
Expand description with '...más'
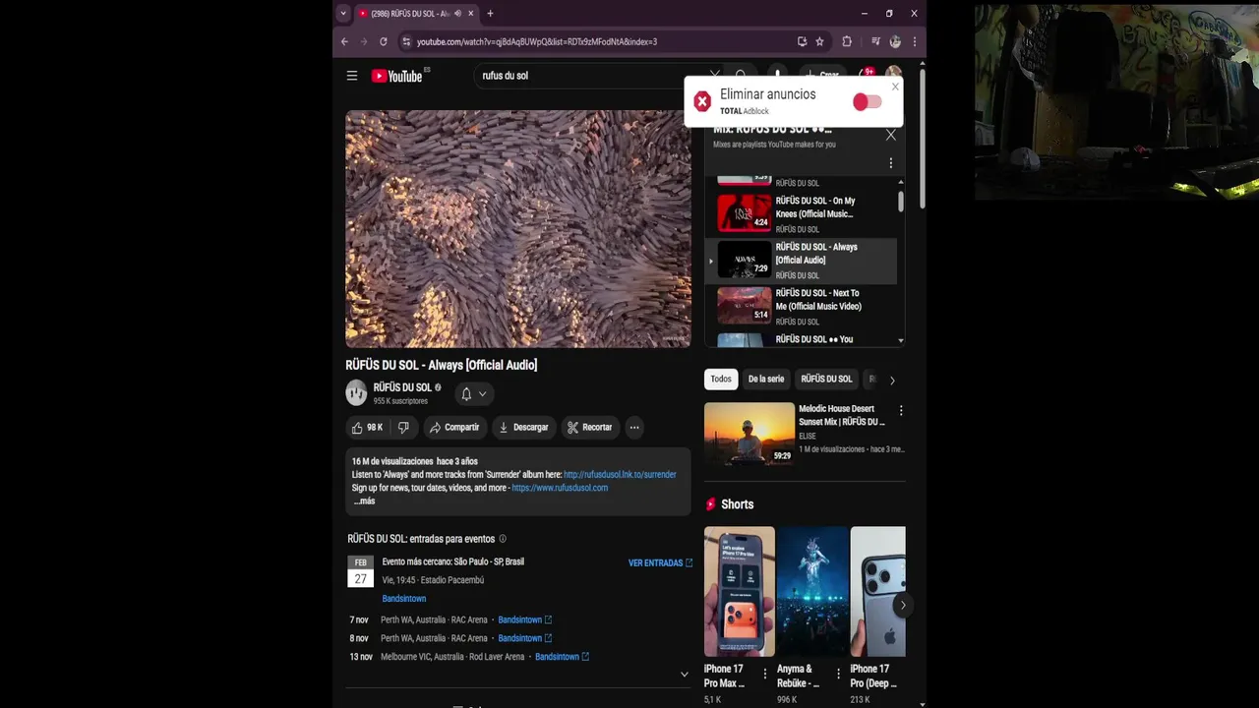point(364,501)
